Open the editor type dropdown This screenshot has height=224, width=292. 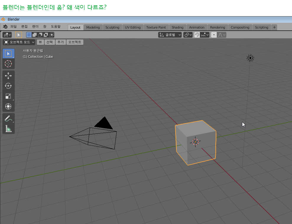7,35
